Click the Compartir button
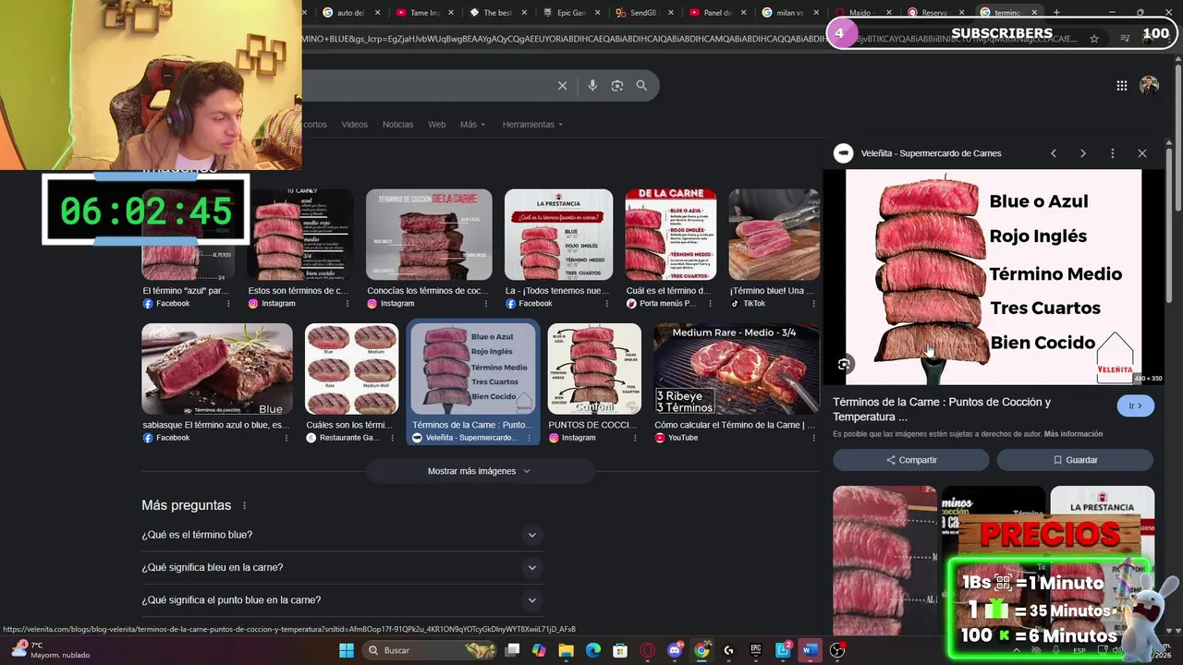 tap(910, 460)
